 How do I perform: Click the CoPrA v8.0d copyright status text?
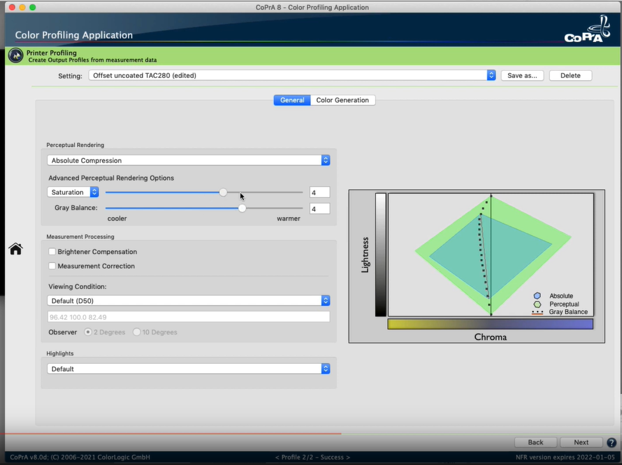click(80, 457)
